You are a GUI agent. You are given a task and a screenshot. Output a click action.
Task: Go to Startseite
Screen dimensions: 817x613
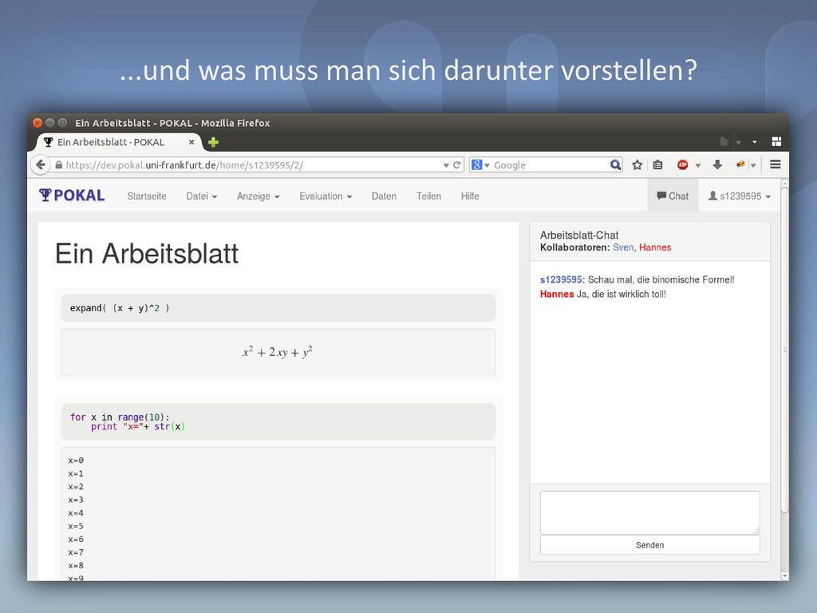click(x=147, y=196)
